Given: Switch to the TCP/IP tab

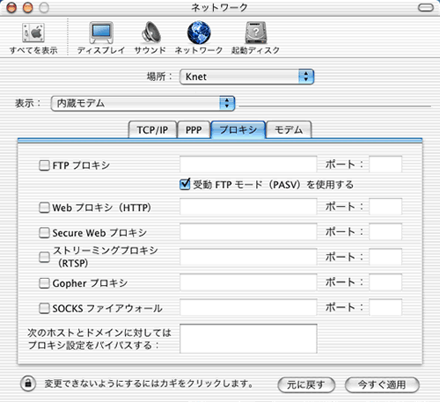Looking at the screenshot, I should tap(152, 129).
